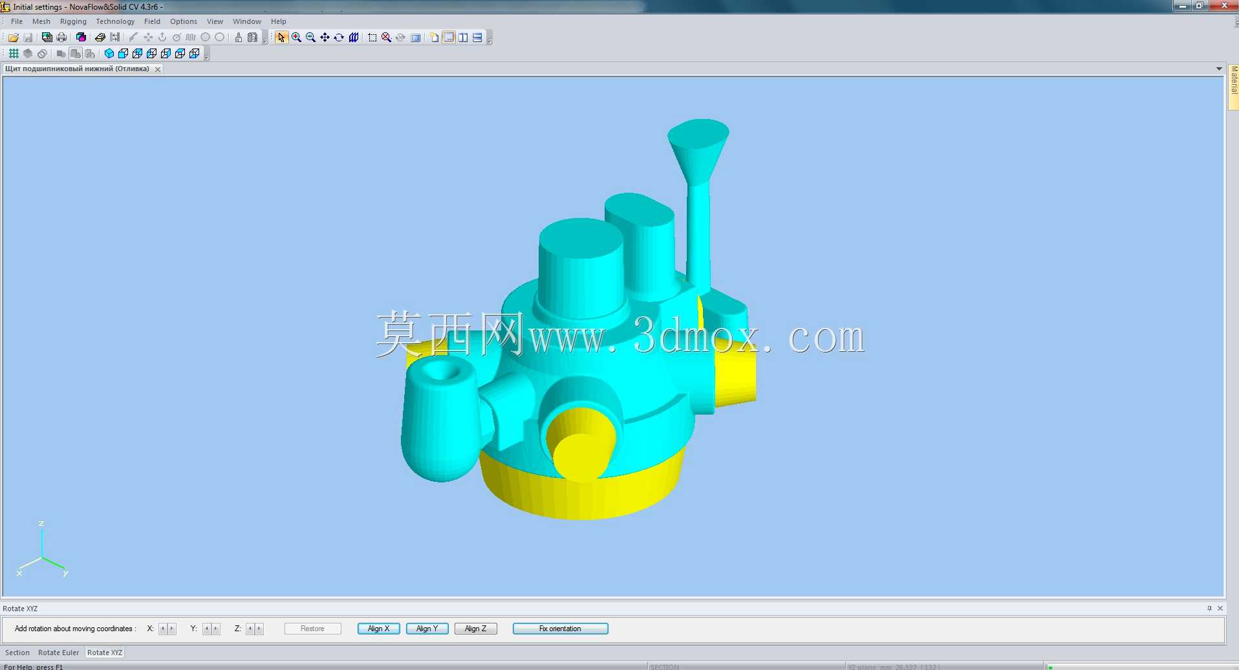This screenshot has height=670, width=1239.
Task: Click the save image pictures icon
Action: pyautogui.click(x=47, y=38)
